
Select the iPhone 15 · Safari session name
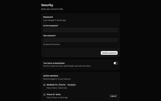point(54,94)
